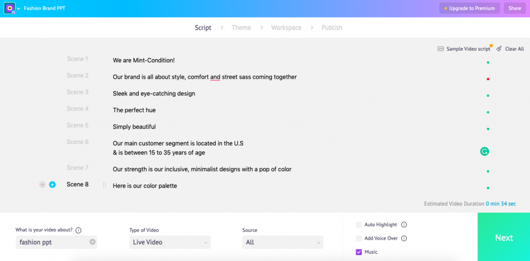This screenshot has height=261, width=530.
Task: Click the Sample Video script link
Action: tap(468, 49)
